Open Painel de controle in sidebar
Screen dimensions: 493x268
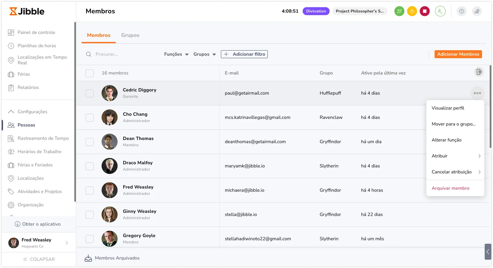(36, 32)
